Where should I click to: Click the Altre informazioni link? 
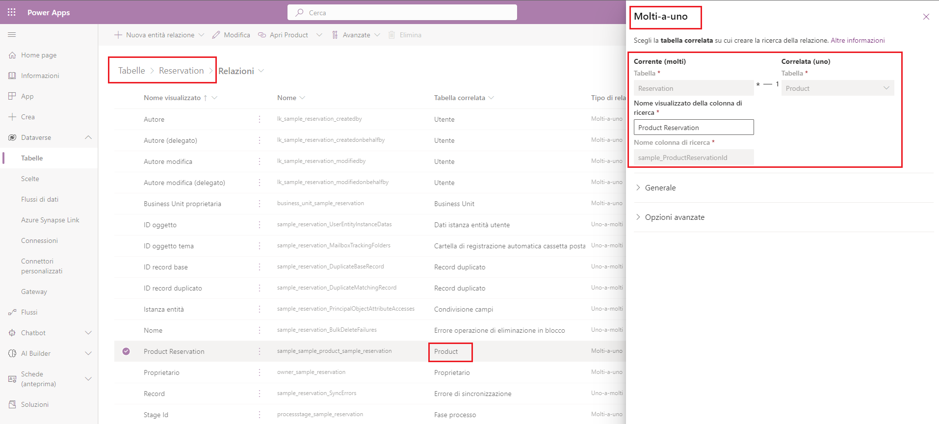pos(858,40)
